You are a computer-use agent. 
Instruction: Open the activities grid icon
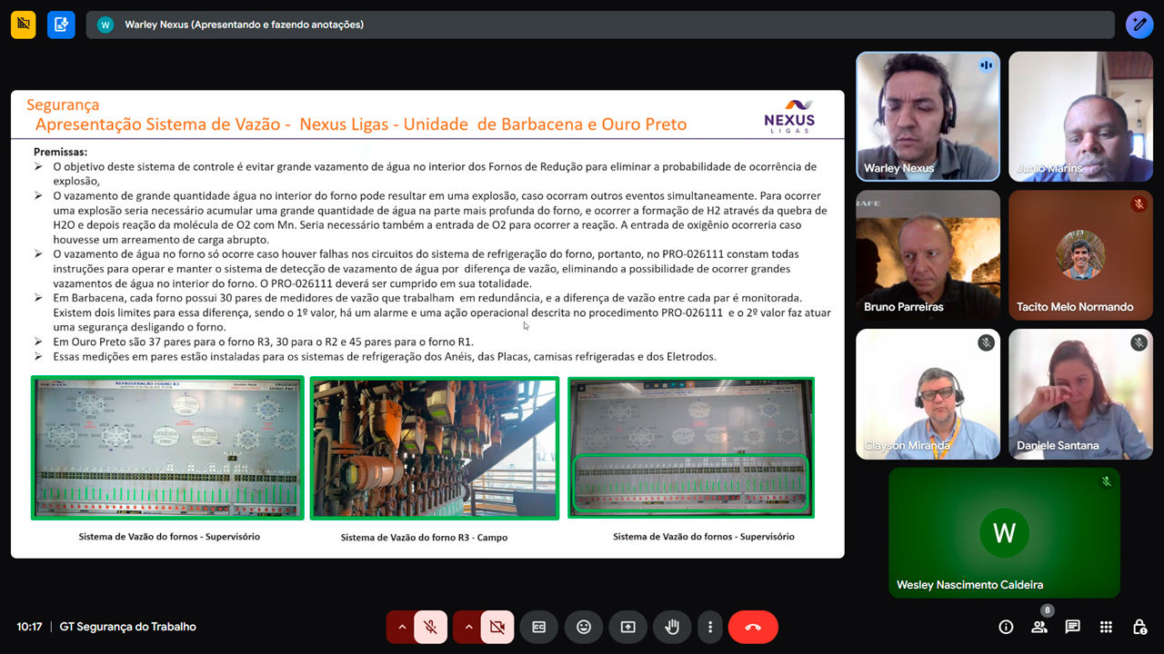pos(1106,627)
